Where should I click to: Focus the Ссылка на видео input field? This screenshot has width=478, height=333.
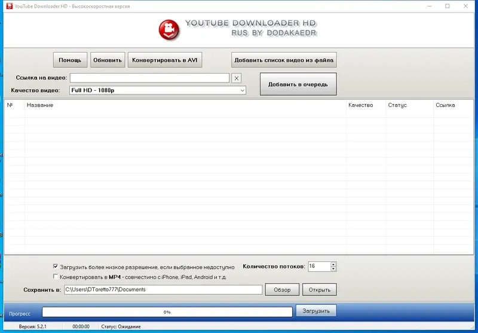pyautogui.click(x=150, y=78)
